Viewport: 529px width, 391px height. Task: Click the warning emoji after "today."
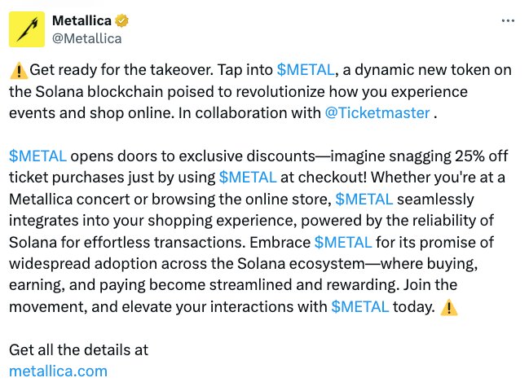[449, 306]
